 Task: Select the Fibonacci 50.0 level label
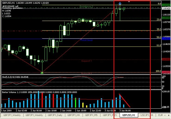(159, 37)
